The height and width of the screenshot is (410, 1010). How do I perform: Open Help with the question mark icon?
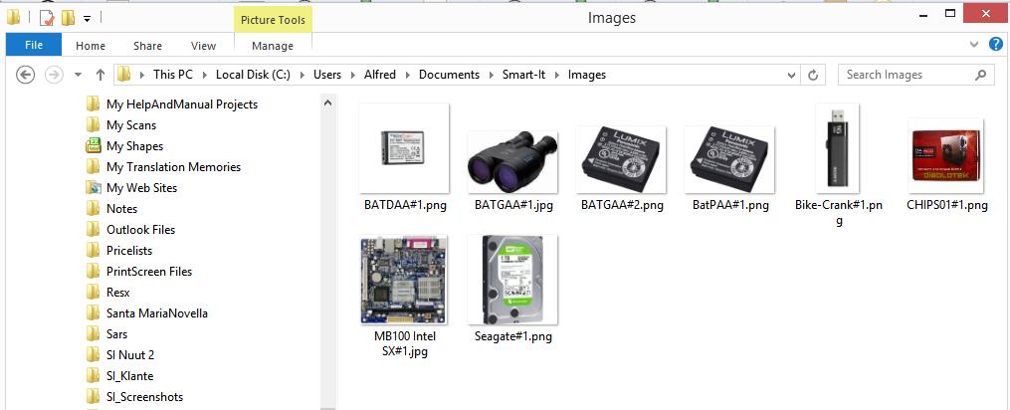996,44
